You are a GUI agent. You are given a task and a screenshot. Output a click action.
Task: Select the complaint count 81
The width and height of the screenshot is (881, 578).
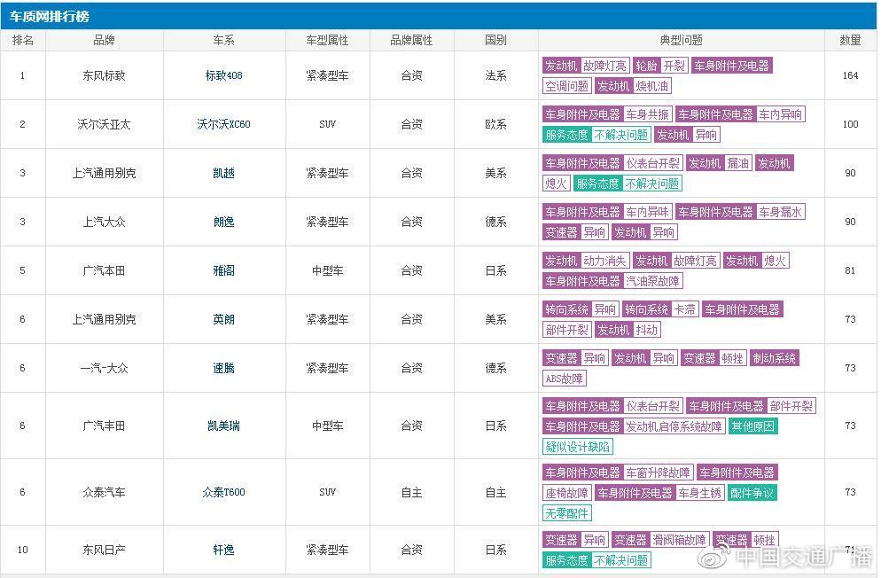pos(850,270)
